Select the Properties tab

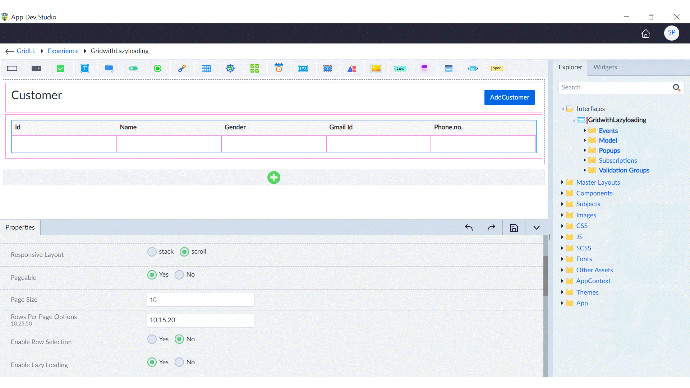point(20,227)
